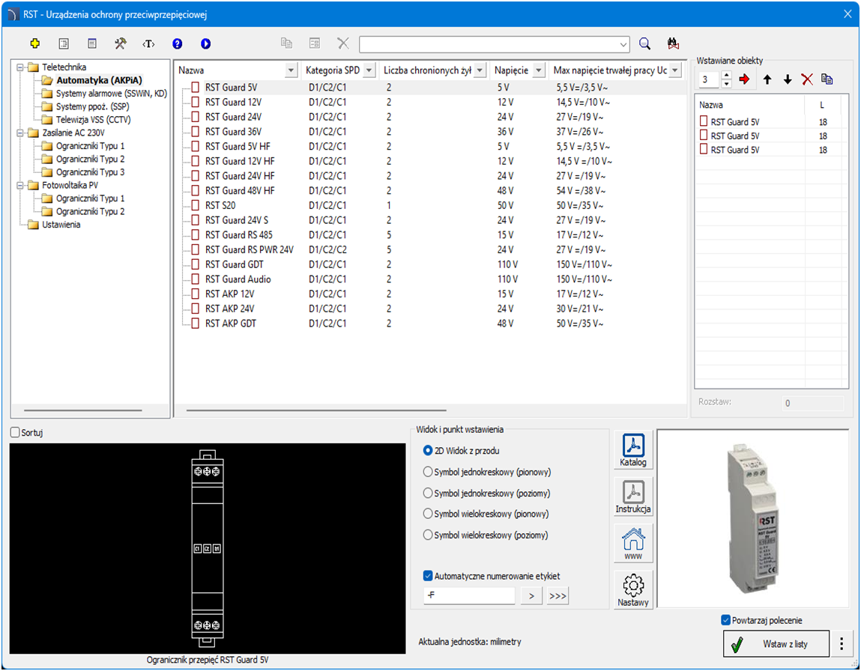
Task: Click the magnifying glass search icon
Action: pyautogui.click(x=644, y=43)
